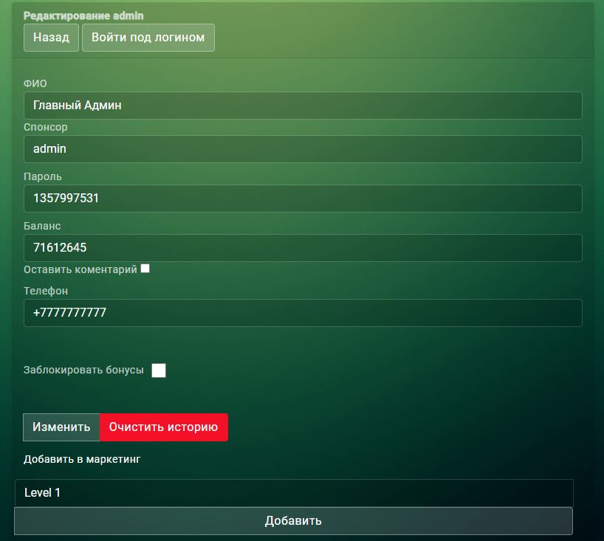
Task: Select the Спонсор input field
Action: click(x=303, y=148)
